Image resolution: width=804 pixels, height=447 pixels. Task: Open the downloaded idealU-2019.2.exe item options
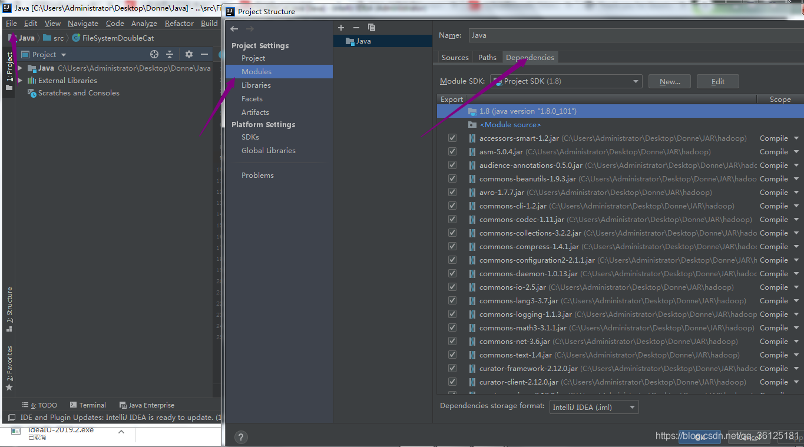(x=121, y=432)
